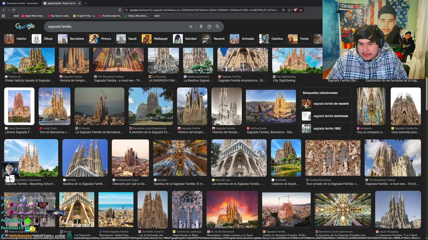Open related search sagrada familia terminada

click(x=326, y=116)
